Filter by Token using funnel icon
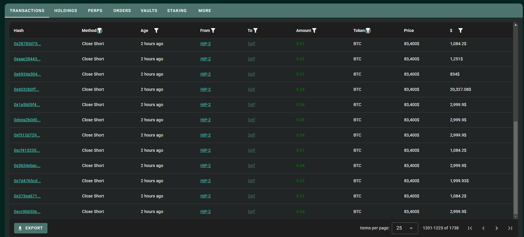Screen dimensions: 524x237 click(x=368, y=30)
